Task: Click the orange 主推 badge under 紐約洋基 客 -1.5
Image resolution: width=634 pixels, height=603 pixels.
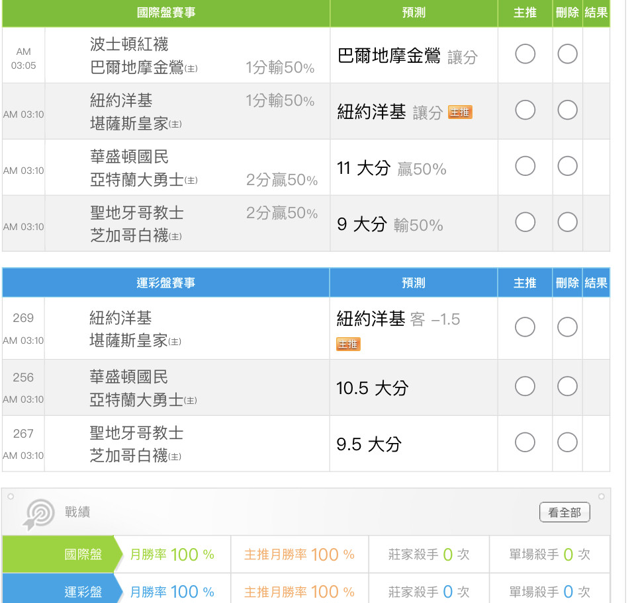Action: [x=348, y=344]
